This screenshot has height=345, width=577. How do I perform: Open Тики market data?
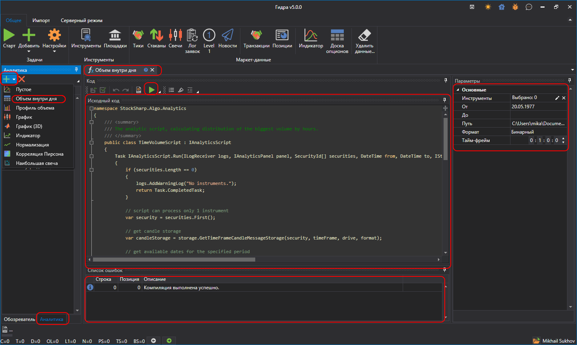(138, 38)
